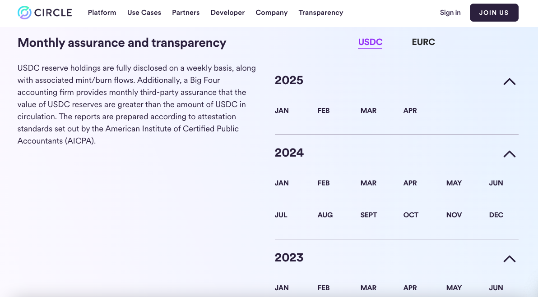This screenshot has height=297, width=538.
Task: Open the 2024 DEC report
Action: pyautogui.click(x=496, y=215)
